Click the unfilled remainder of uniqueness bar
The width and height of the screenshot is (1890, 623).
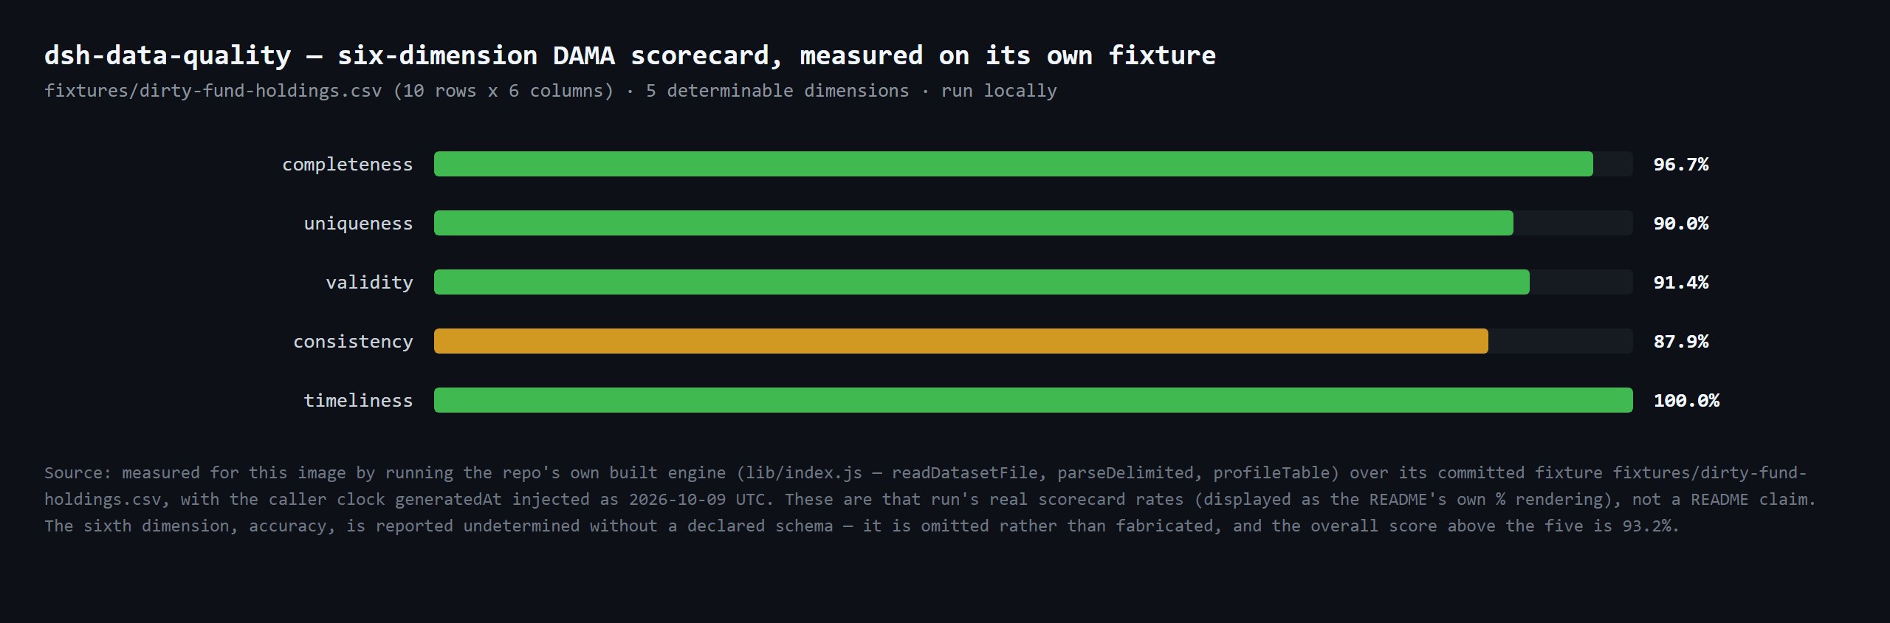pos(1573,223)
